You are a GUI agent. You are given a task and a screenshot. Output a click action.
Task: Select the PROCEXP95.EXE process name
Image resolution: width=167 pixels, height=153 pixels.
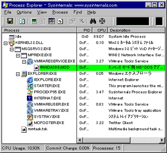tap(50, 92)
